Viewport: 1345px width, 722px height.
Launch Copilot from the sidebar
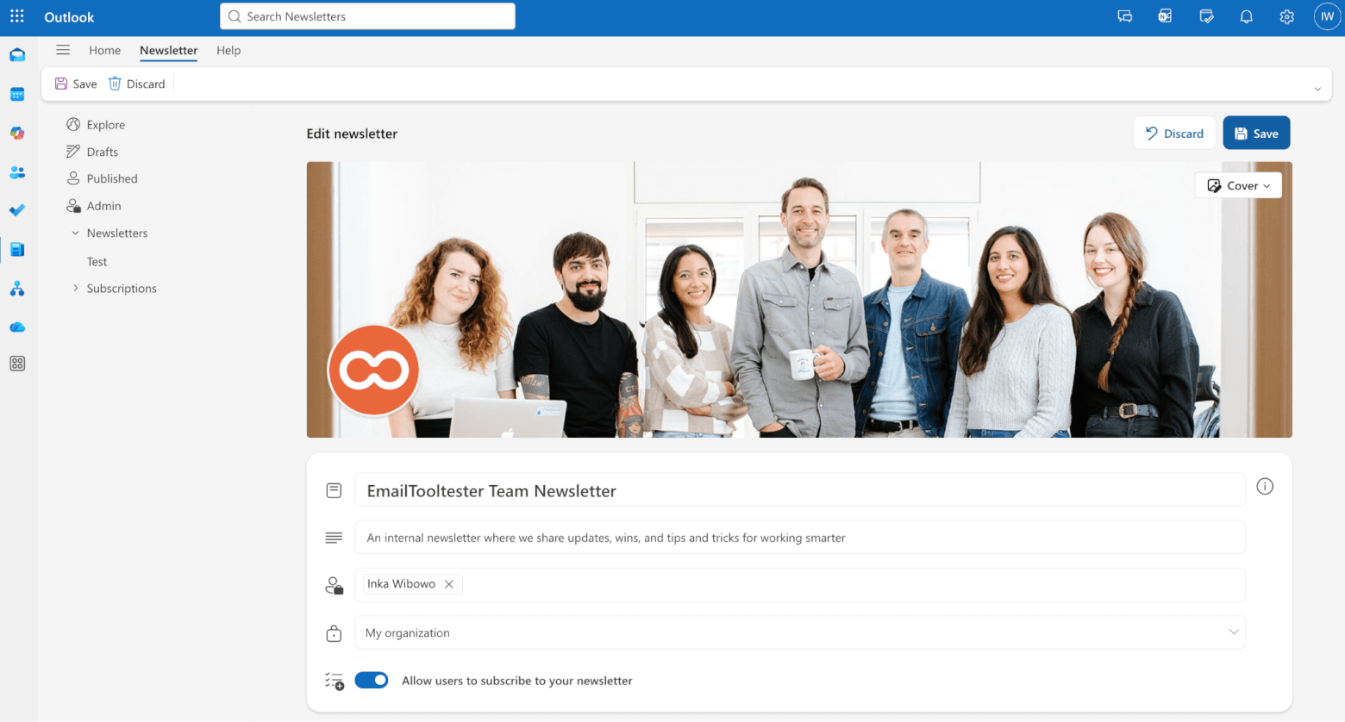point(17,133)
